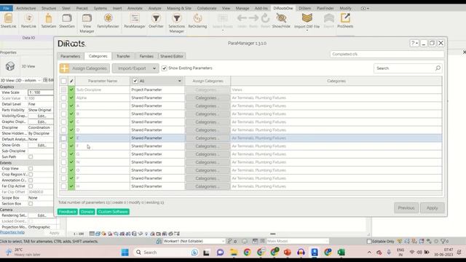
Task: Open the ProSheets tool
Action: tap(345, 20)
